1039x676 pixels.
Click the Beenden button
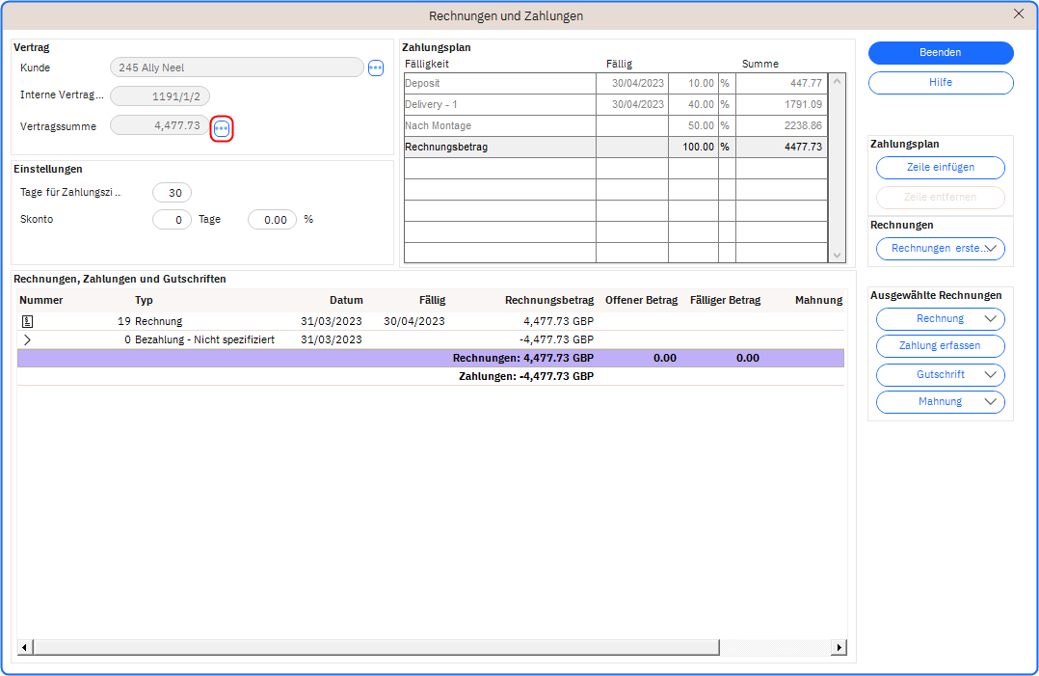click(x=941, y=53)
